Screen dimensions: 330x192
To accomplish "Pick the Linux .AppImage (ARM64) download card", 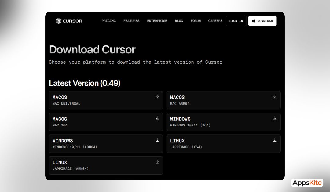I will [106, 165].
